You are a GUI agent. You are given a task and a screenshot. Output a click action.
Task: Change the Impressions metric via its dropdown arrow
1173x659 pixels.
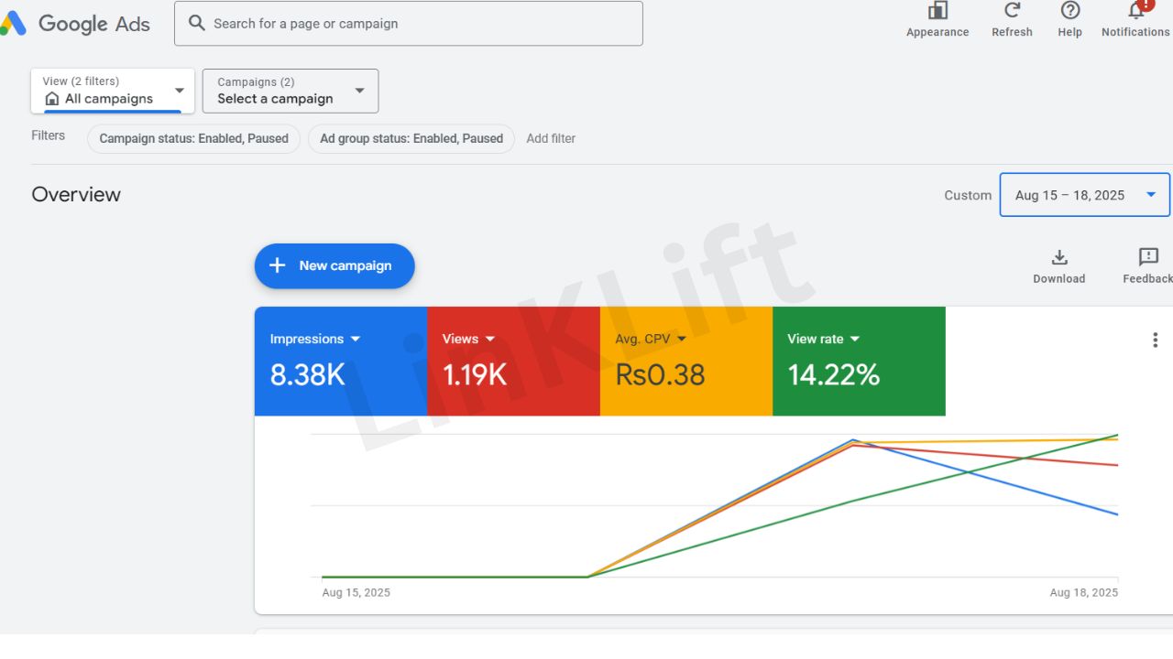pos(356,340)
